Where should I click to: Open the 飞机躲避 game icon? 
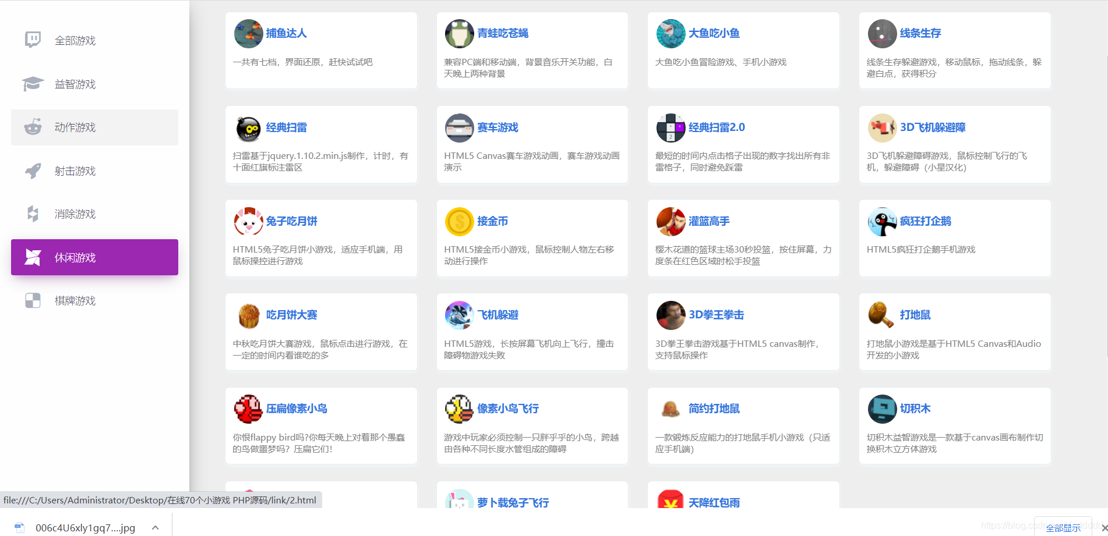[x=460, y=315]
